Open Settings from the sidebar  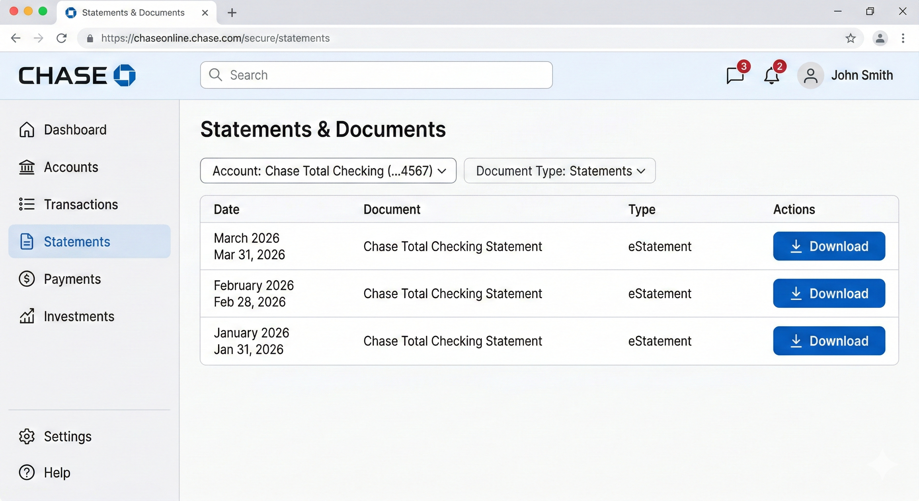(x=68, y=436)
